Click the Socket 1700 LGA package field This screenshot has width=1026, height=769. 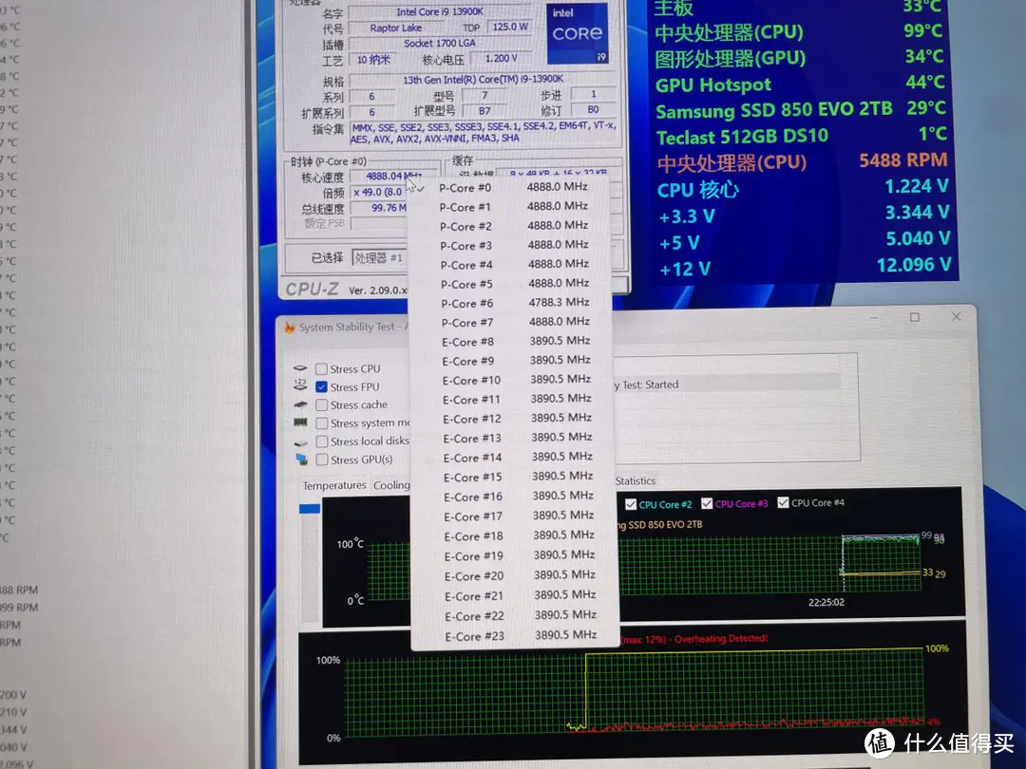[439, 43]
